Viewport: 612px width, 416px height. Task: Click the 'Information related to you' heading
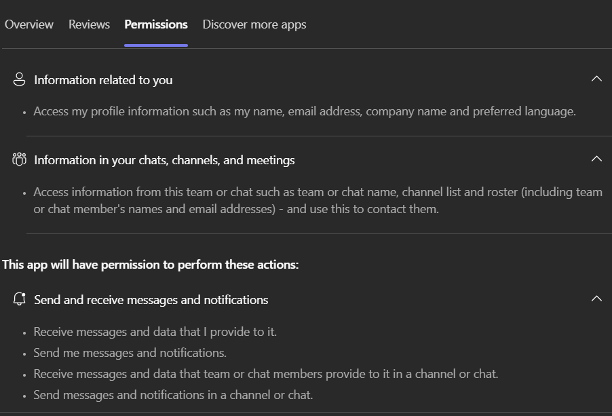[103, 80]
